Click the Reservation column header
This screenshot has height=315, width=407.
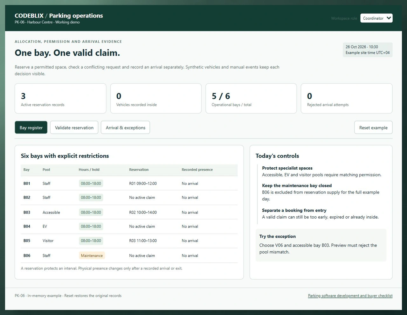[x=139, y=170]
